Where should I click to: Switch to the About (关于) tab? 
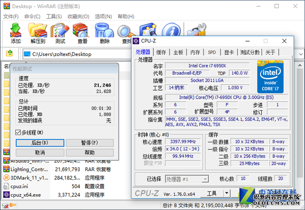point(271,52)
